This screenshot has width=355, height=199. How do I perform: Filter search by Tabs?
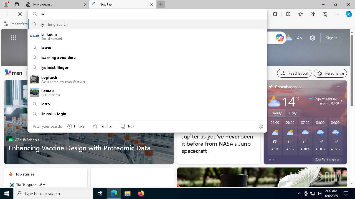(x=128, y=126)
